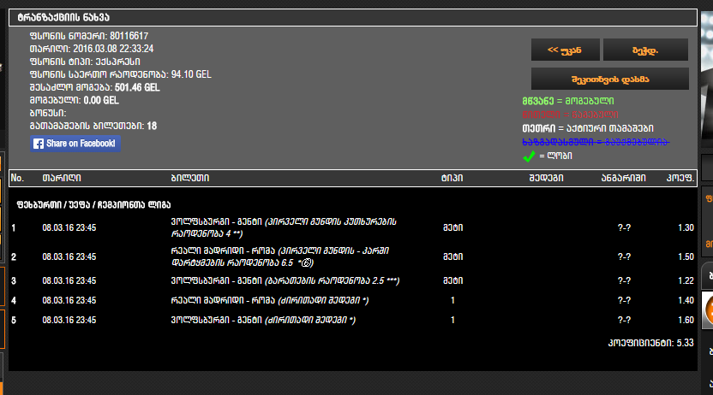The height and width of the screenshot is (395, 713).
Task: Select the ბილეთი column header
Action: point(190,178)
